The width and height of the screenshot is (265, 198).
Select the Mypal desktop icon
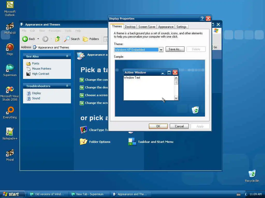point(10,155)
